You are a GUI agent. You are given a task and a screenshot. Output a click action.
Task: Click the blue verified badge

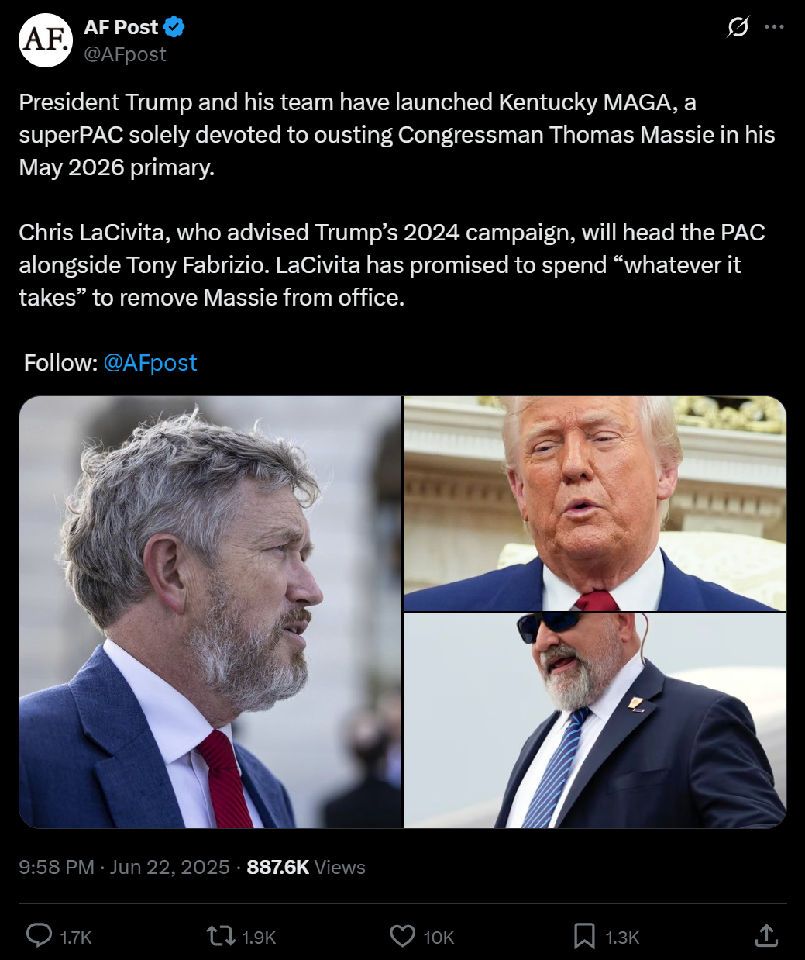click(174, 27)
